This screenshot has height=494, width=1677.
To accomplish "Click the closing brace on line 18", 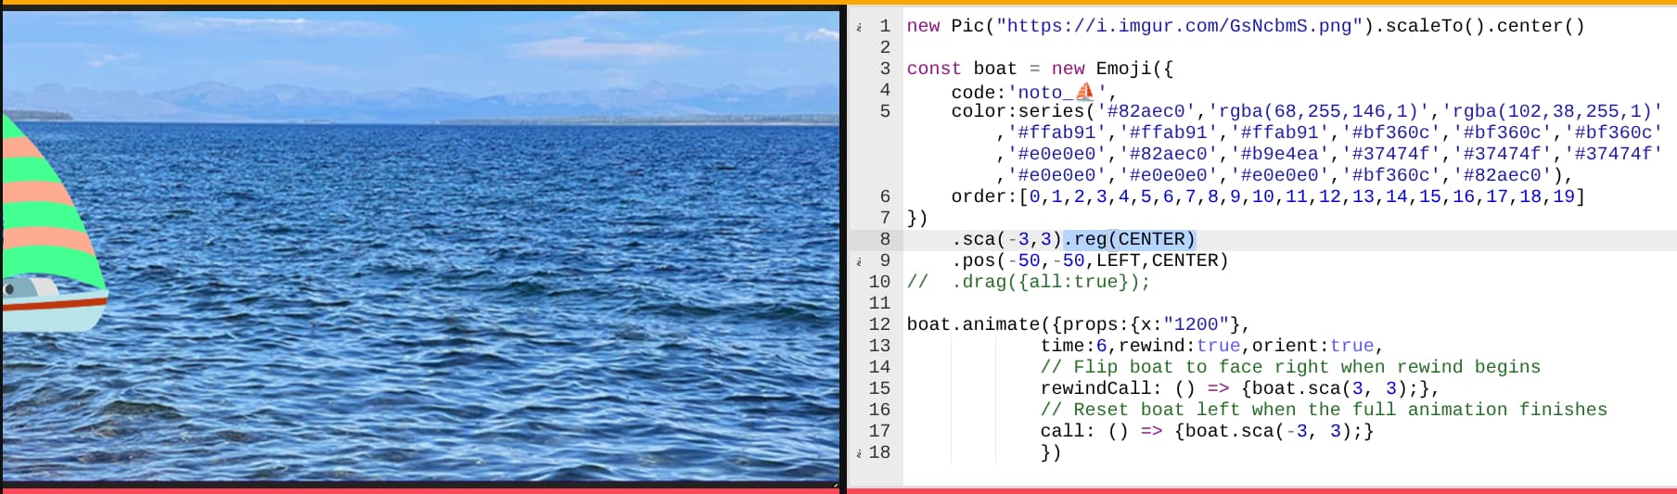I will pyautogui.click(x=1045, y=452).
